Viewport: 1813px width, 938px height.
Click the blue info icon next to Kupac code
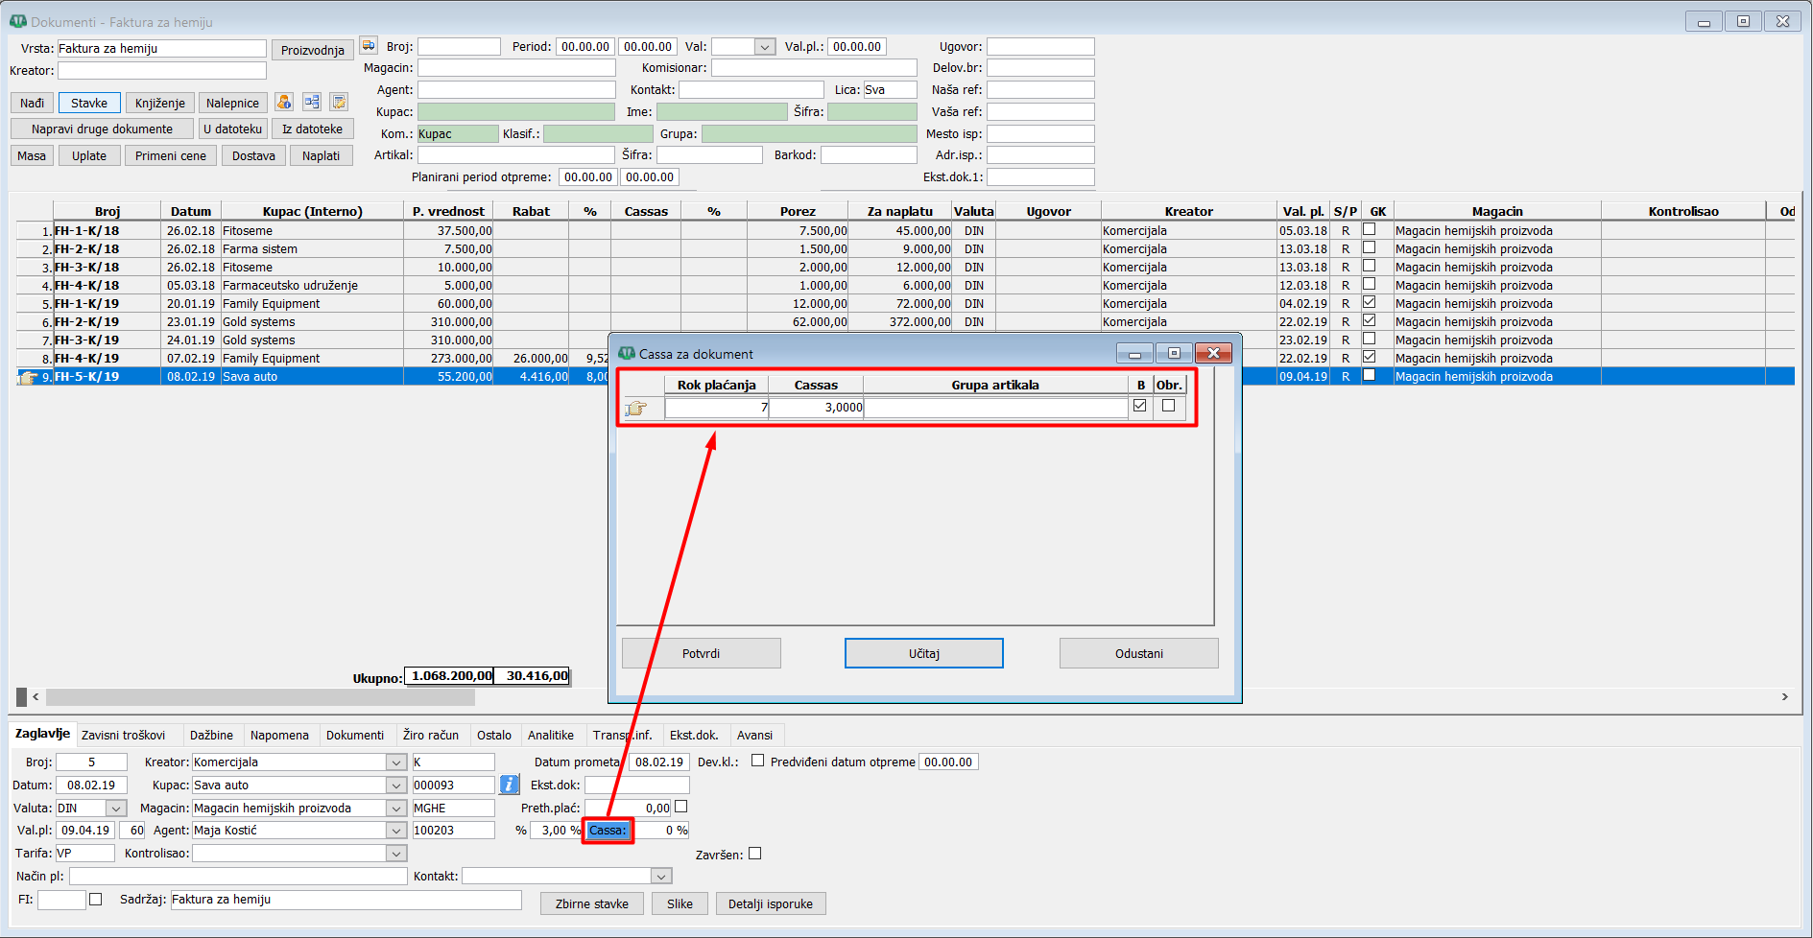tap(510, 785)
